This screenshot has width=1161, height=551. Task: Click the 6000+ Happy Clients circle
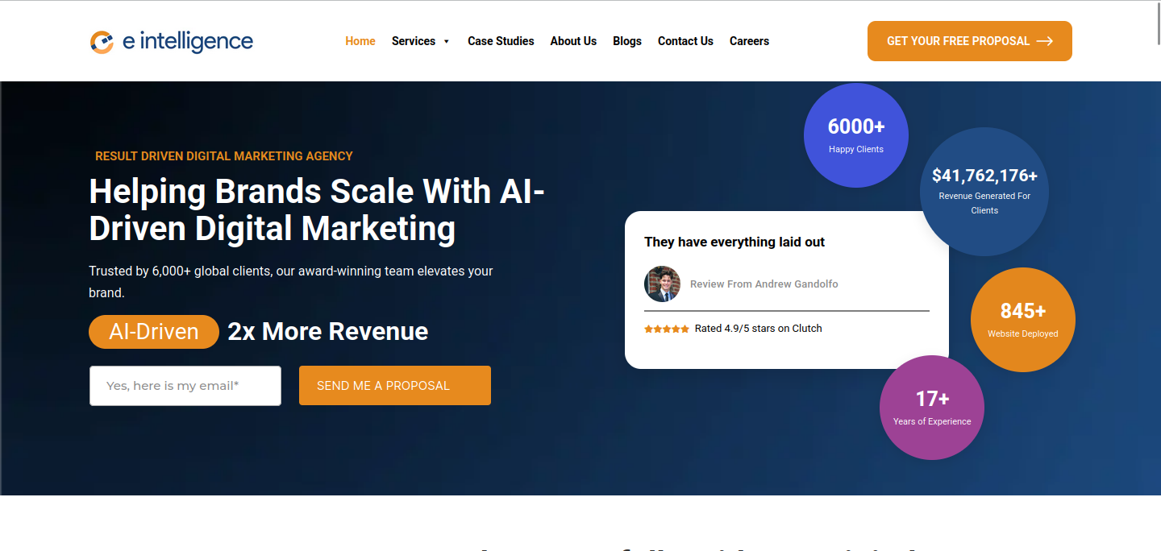tap(855, 135)
